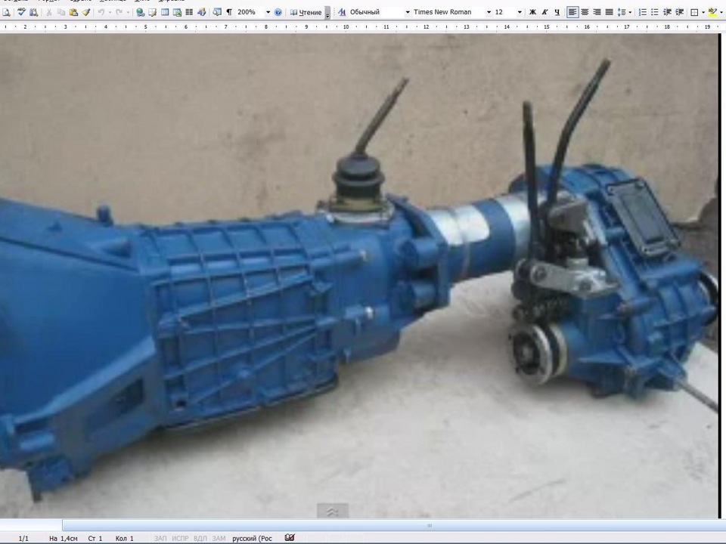
Task: Toggle non-printing paragraph marks
Action: click(x=229, y=13)
